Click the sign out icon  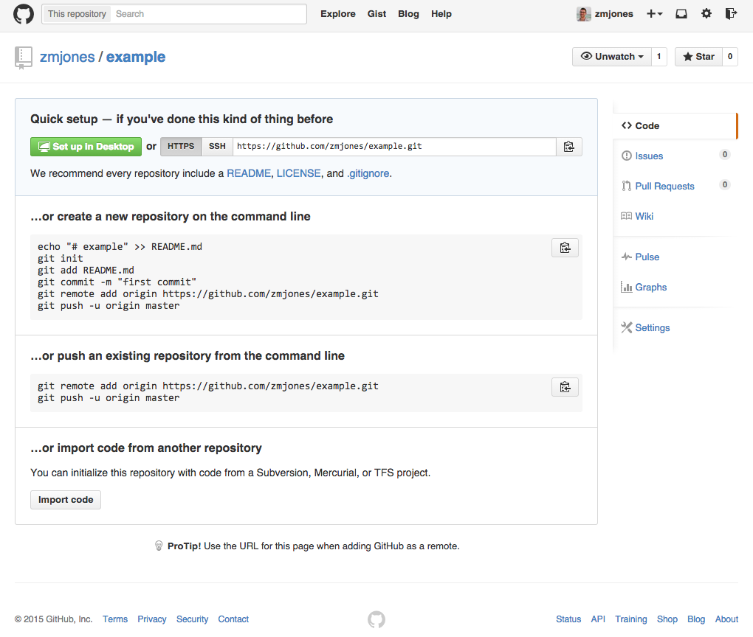click(731, 14)
